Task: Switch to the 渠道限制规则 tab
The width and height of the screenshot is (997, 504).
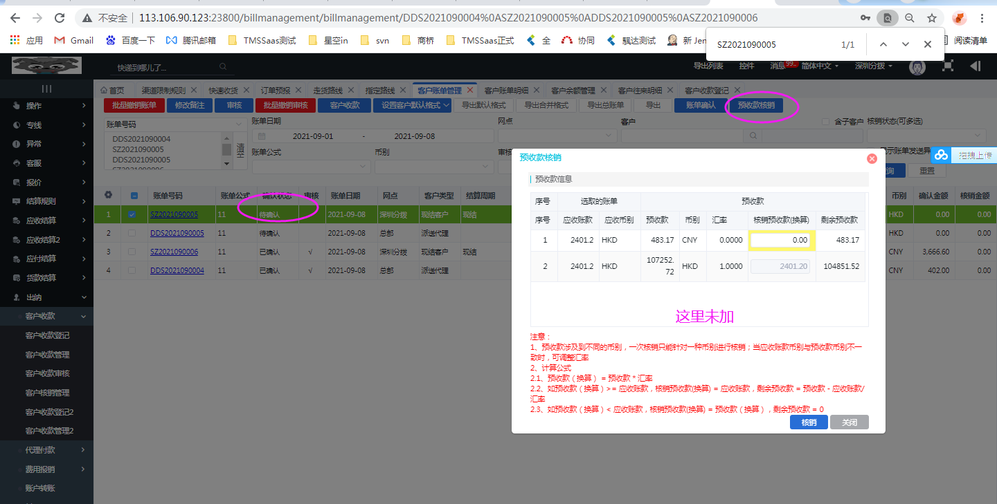Action: [x=163, y=91]
